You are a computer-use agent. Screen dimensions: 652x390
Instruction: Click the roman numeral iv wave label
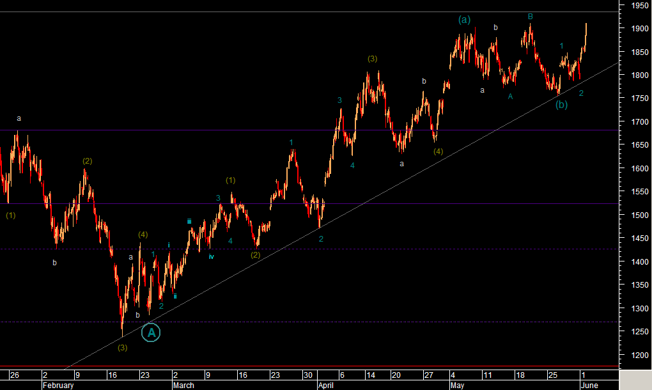pos(211,257)
